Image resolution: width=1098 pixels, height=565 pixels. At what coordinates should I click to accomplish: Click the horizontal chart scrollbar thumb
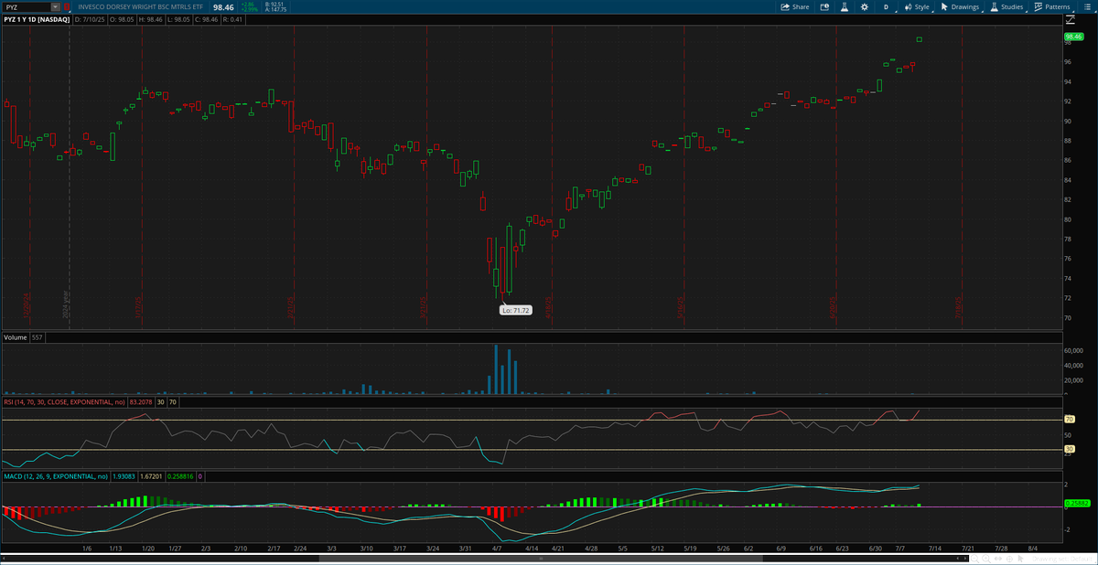tap(541, 559)
